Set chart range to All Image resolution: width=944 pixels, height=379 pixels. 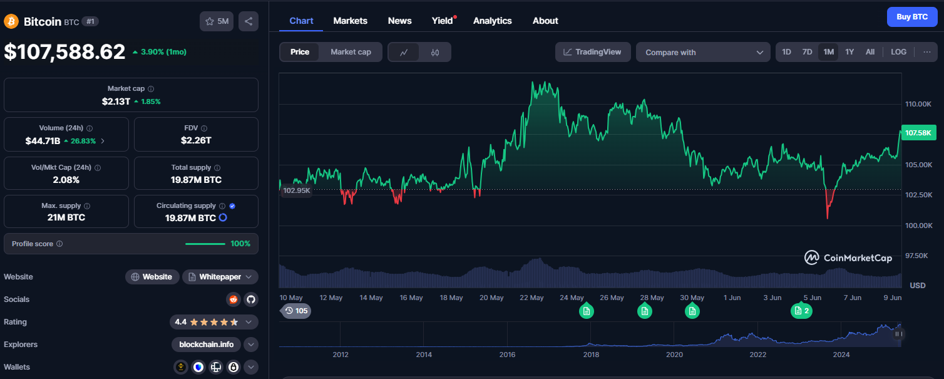tap(870, 52)
